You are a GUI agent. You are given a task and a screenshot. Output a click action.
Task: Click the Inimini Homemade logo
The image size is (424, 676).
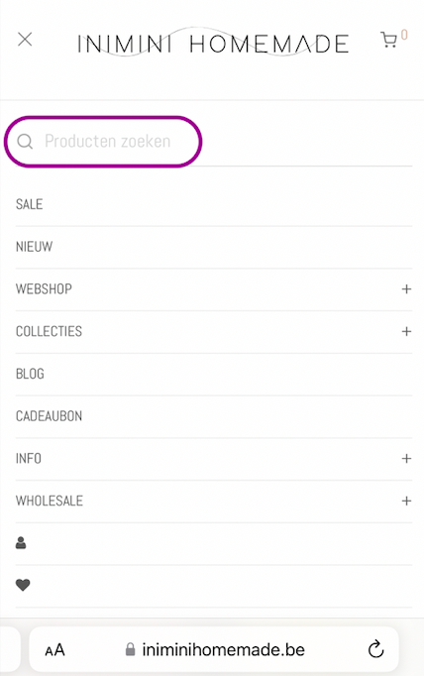pyautogui.click(x=213, y=43)
